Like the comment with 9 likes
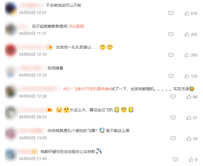 pos(191,160)
